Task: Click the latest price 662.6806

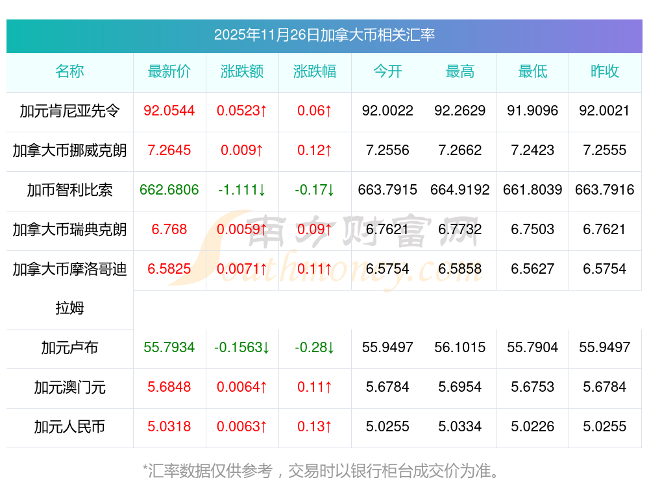Action: 169,190
